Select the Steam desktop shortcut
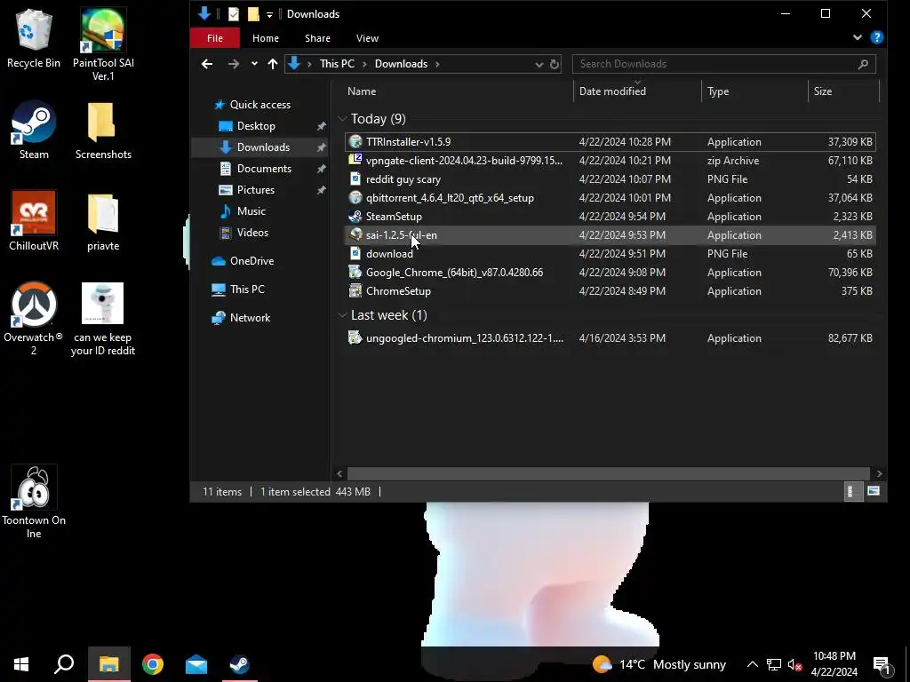 [34, 130]
